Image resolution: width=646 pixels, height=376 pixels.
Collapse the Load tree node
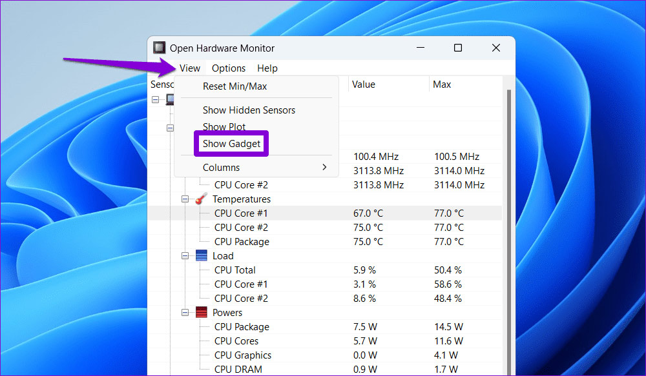pyautogui.click(x=185, y=256)
